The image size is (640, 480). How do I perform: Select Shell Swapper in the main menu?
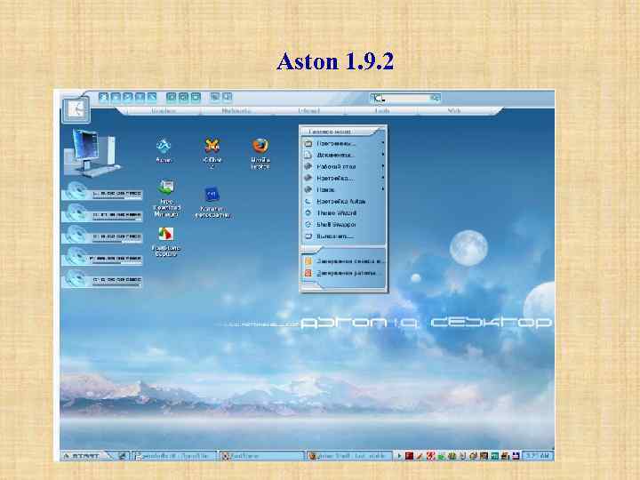(x=344, y=225)
